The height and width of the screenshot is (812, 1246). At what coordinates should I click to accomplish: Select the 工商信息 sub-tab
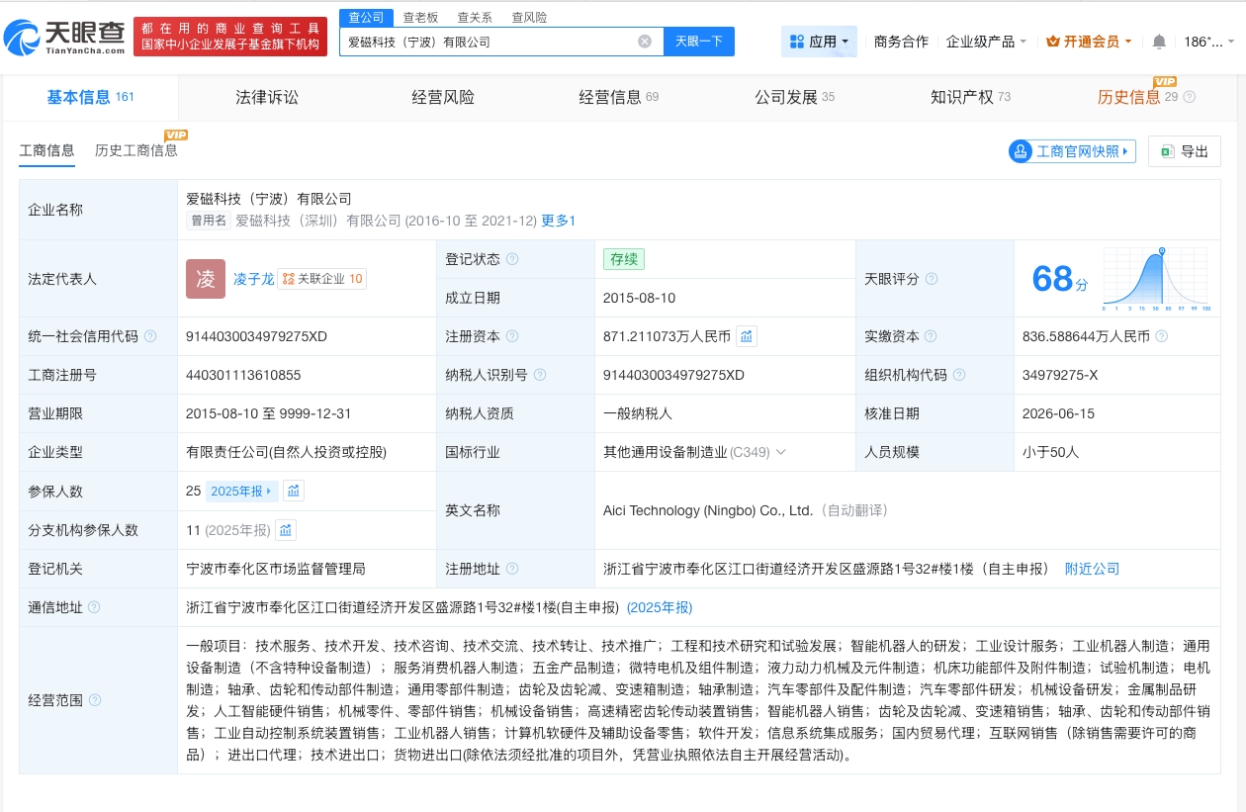(47, 150)
